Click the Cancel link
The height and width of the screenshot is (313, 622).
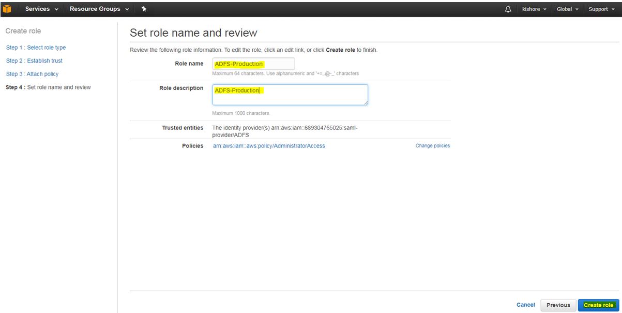(x=525, y=305)
